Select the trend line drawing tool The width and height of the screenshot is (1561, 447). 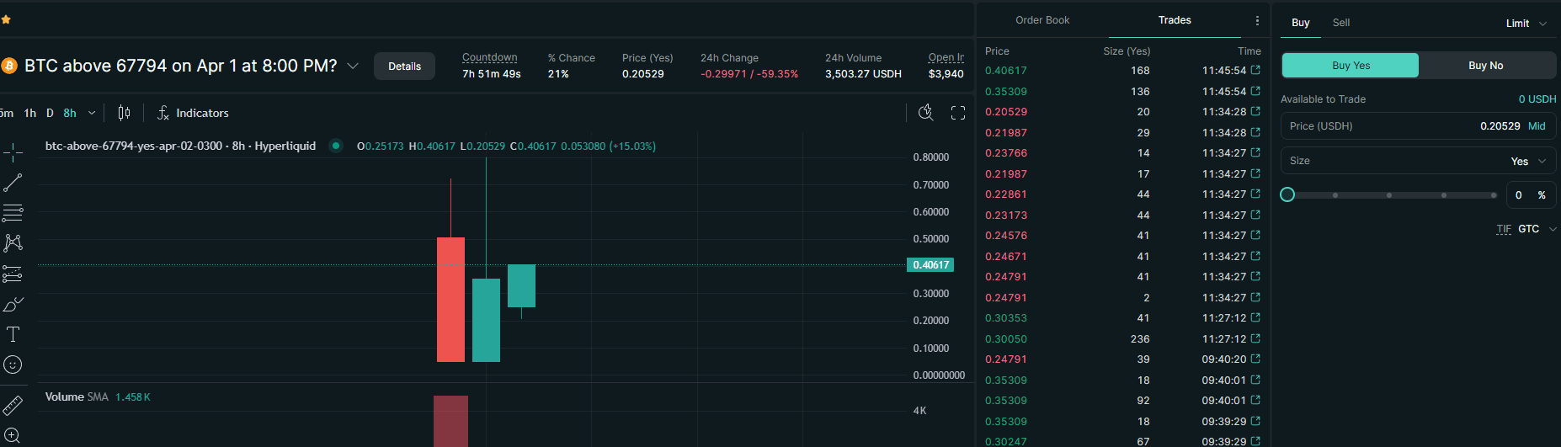tap(13, 183)
